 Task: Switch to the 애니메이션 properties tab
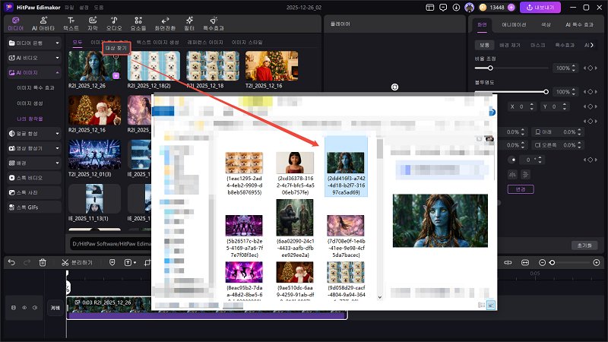(516, 24)
